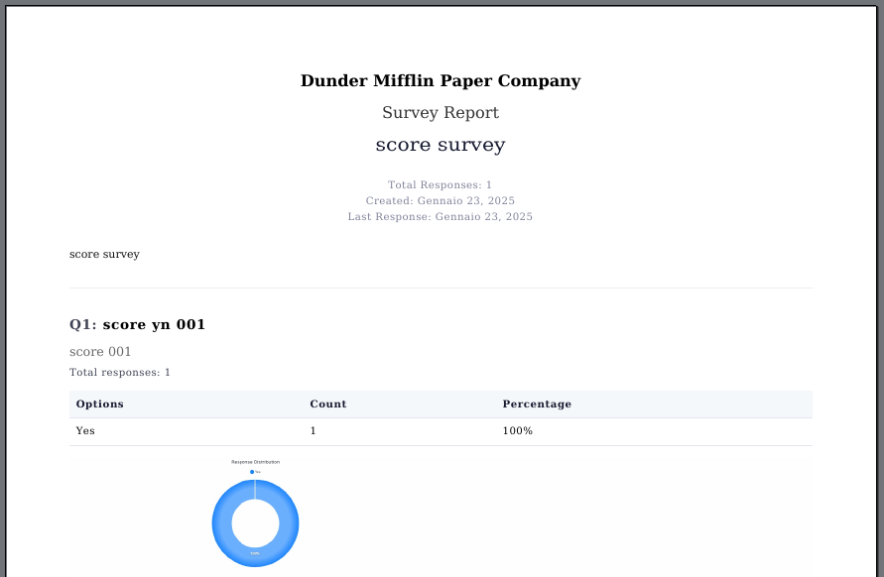Select the Last Response: Gennaio 23, 2025 line

440,216
